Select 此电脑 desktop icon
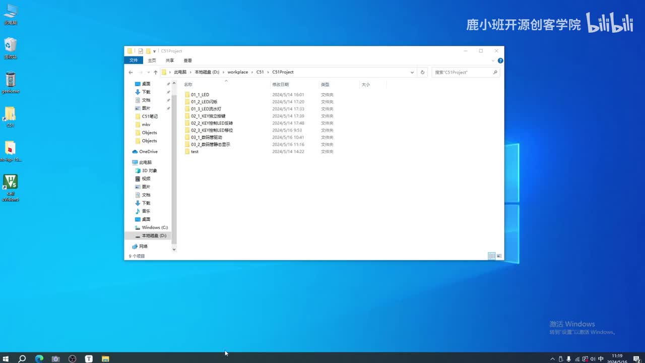This screenshot has height=363, width=645. click(10, 14)
